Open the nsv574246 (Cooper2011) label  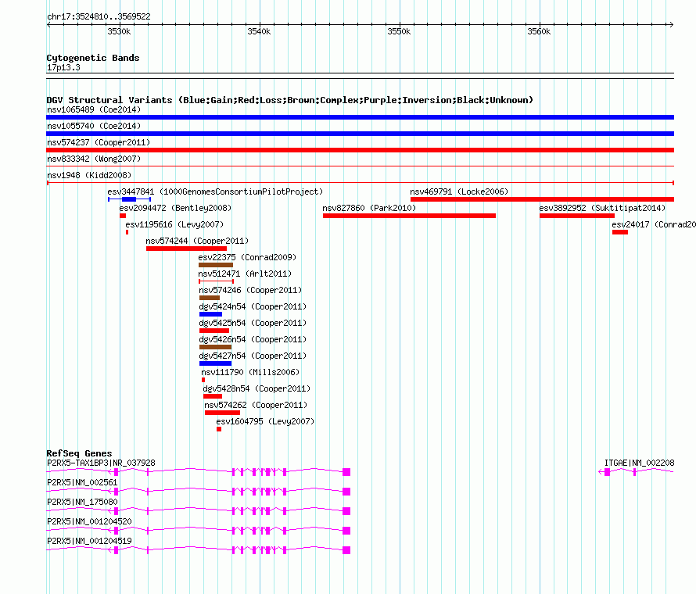[250, 290]
